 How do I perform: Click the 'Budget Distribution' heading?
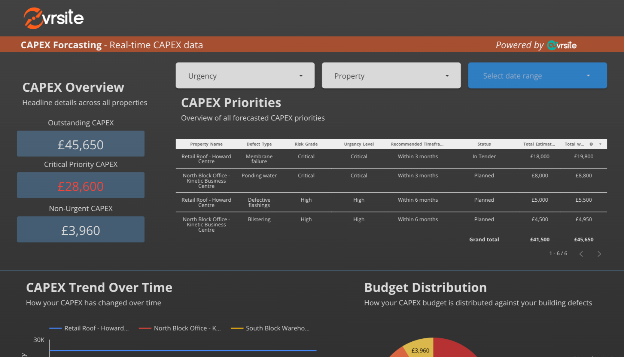pyautogui.click(x=425, y=287)
